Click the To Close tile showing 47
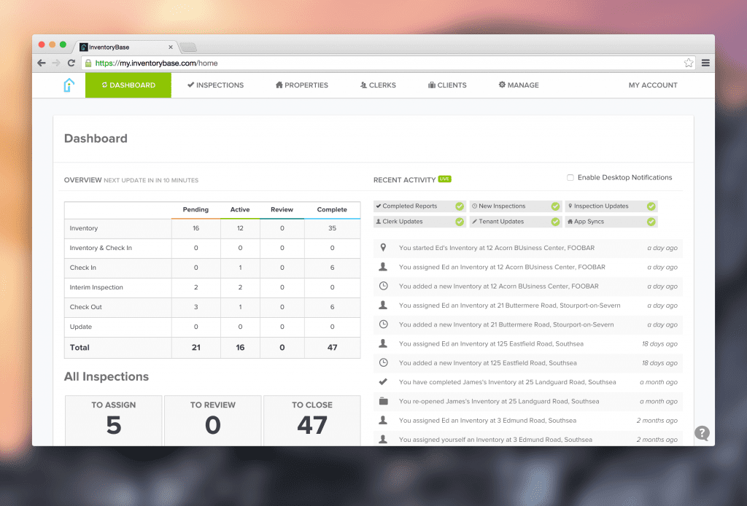The height and width of the screenshot is (506, 747). coord(311,419)
